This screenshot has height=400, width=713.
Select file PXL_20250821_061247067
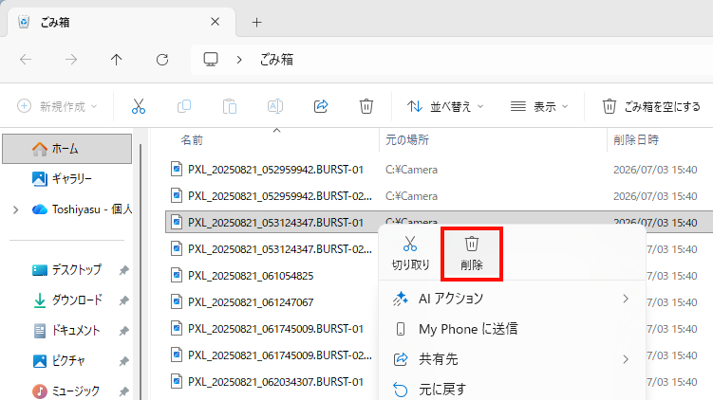tap(251, 302)
